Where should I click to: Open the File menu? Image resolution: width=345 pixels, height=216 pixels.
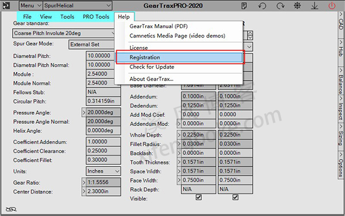[27, 17]
